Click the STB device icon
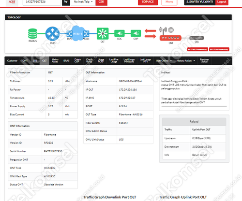The width and height of the screenshot is (242, 201). pos(197,38)
